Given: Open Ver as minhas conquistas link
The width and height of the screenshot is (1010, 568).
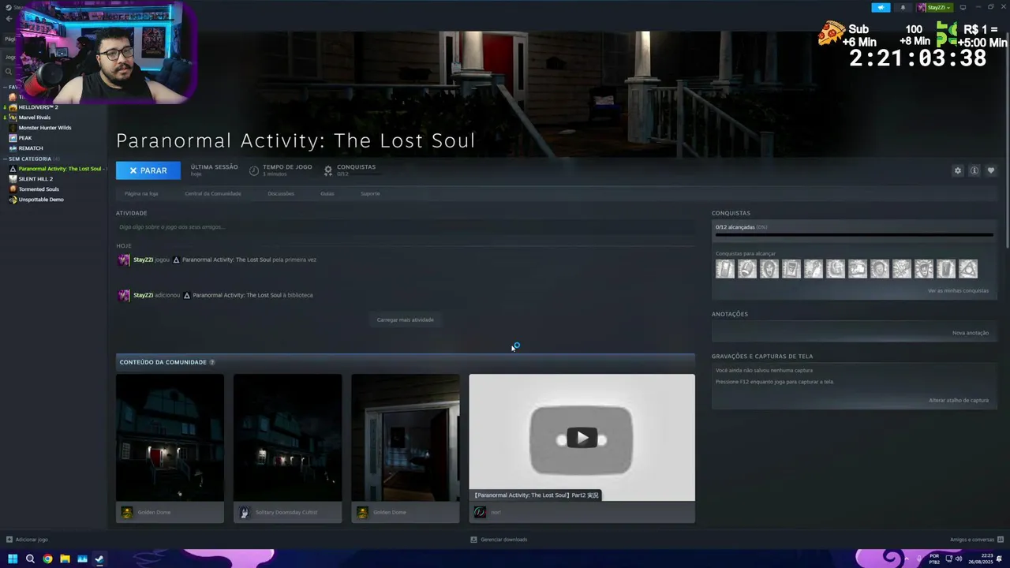Looking at the screenshot, I should tap(958, 290).
